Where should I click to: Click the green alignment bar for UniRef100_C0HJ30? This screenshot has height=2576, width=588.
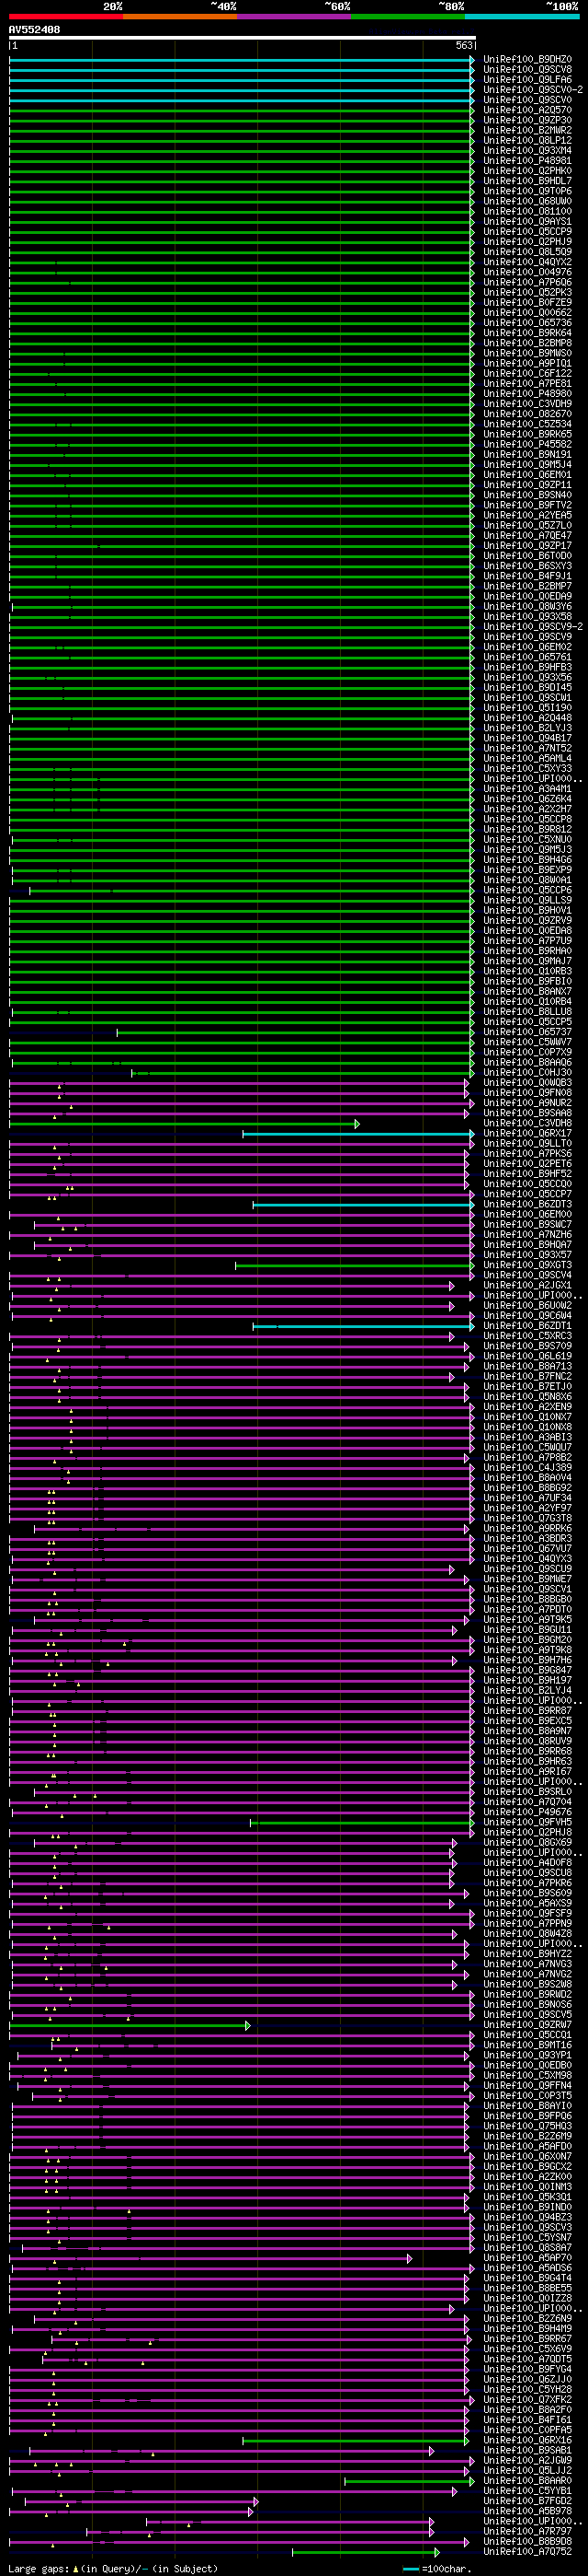tap(302, 1073)
